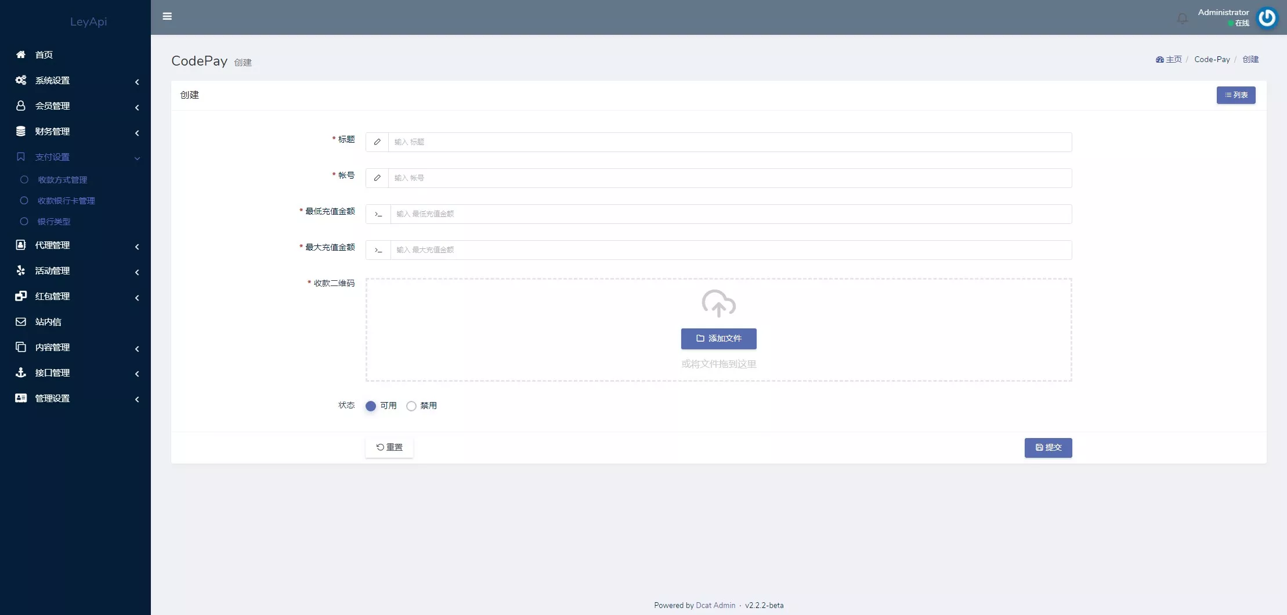The image size is (1287, 615).
Task: Click the cloud upload icon
Action: pyautogui.click(x=718, y=303)
